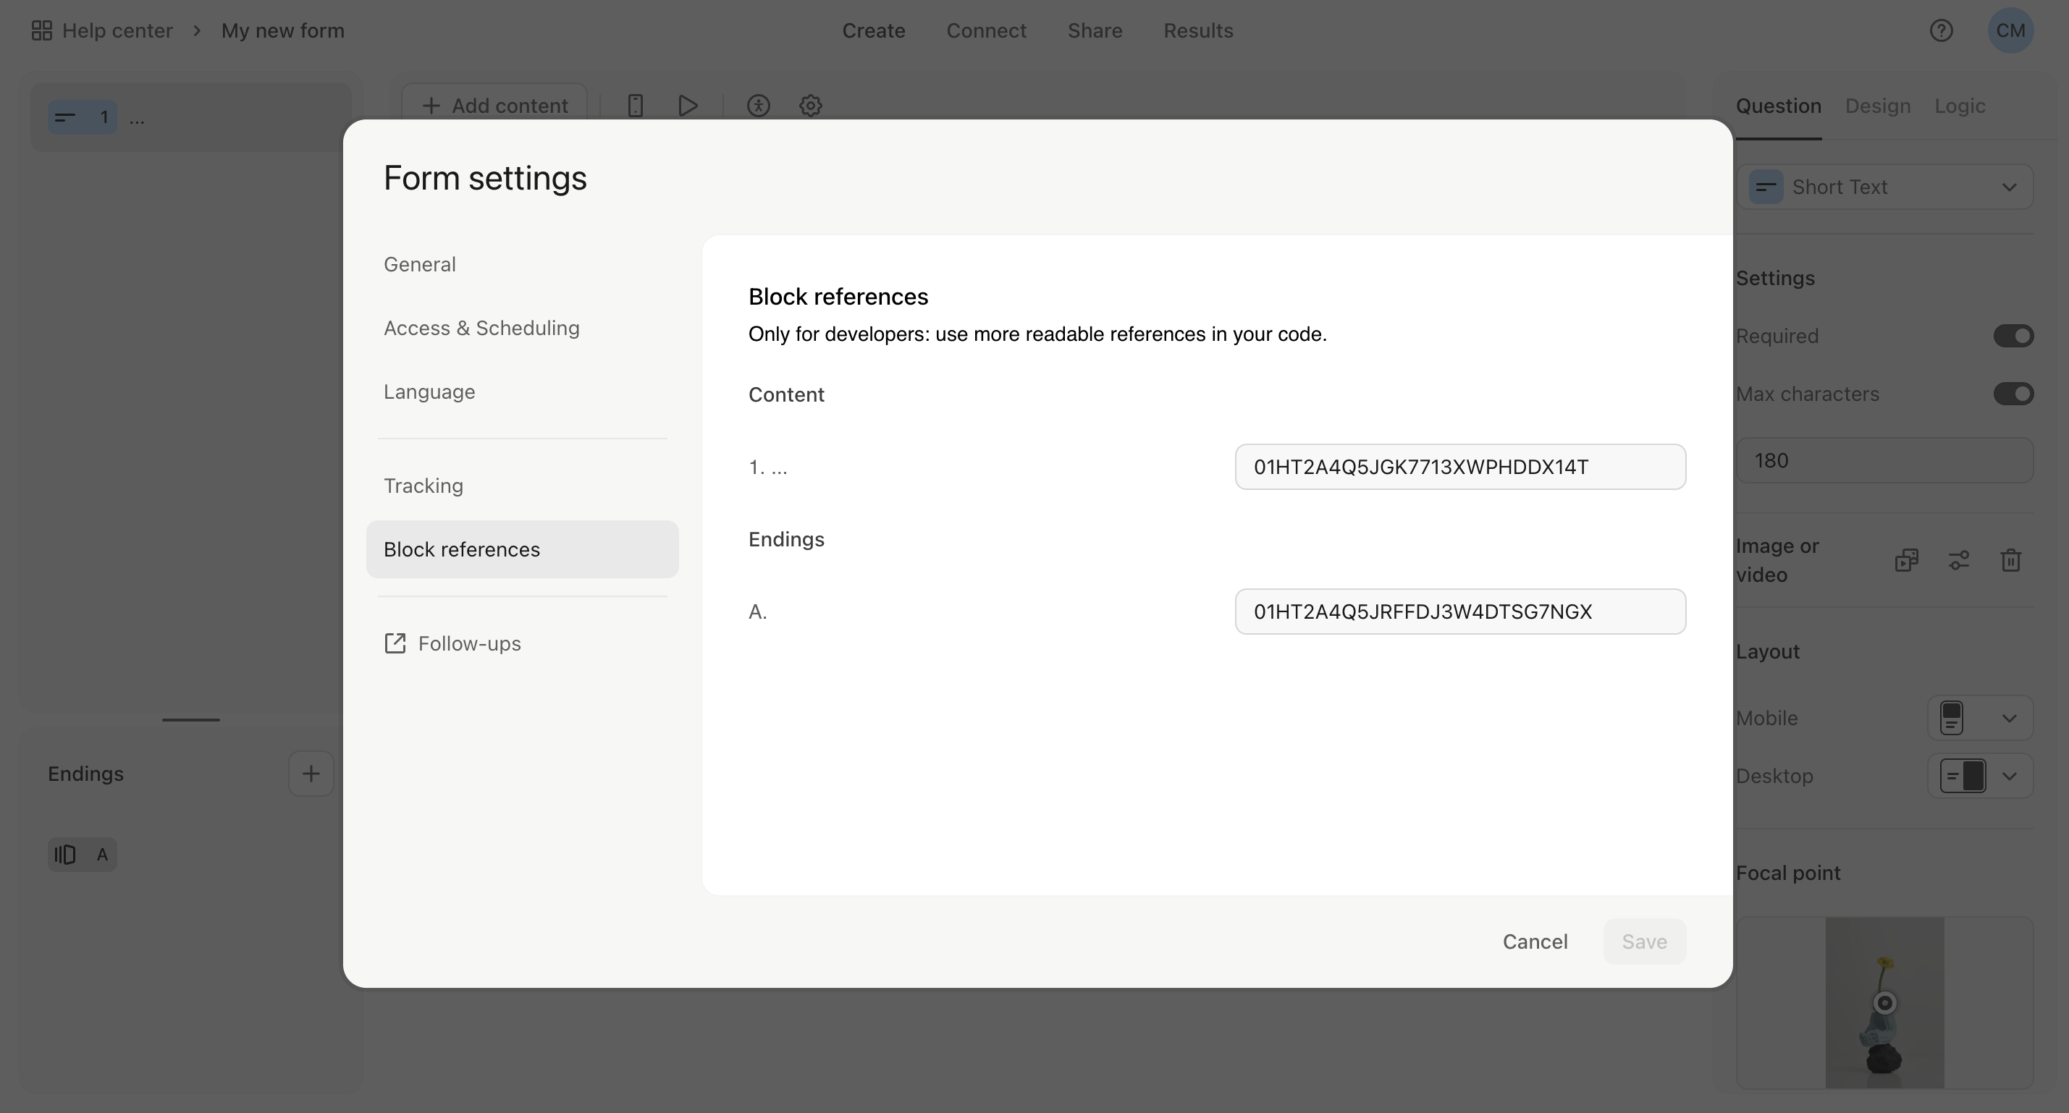Open the form settings gear icon
This screenshot has height=1113, width=2069.
pos(810,105)
